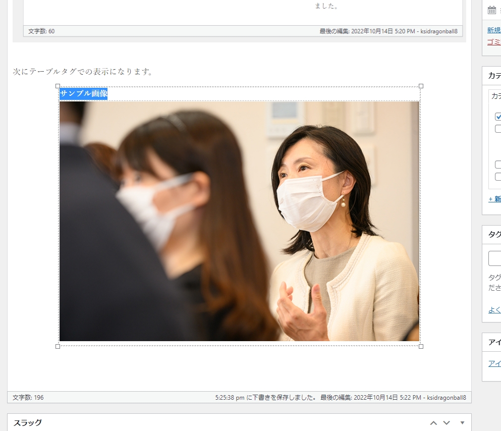Click the bottom-right resize handle of the table
This screenshot has width=501, height=431.
click(421, 346)
